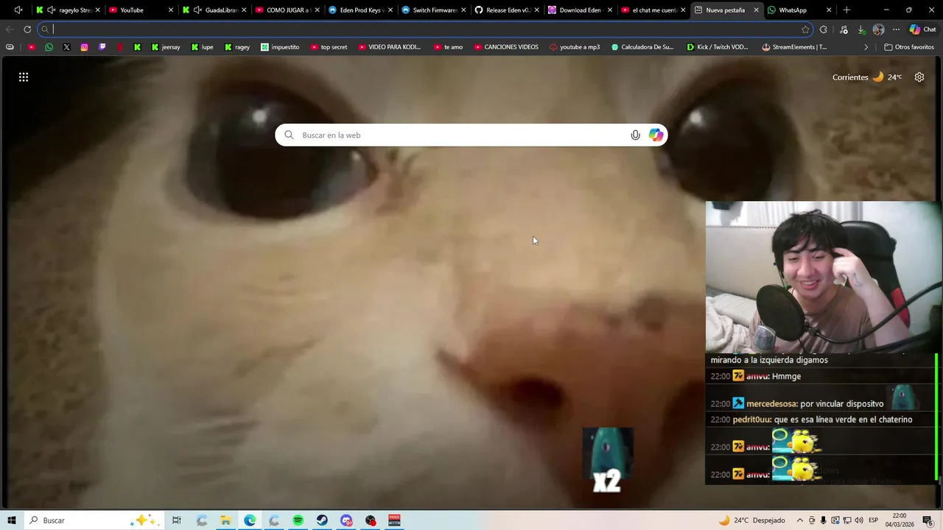Viewport: 943px width, 530px height.
Task: Open the impuestito bookmark
Action: 280,47
